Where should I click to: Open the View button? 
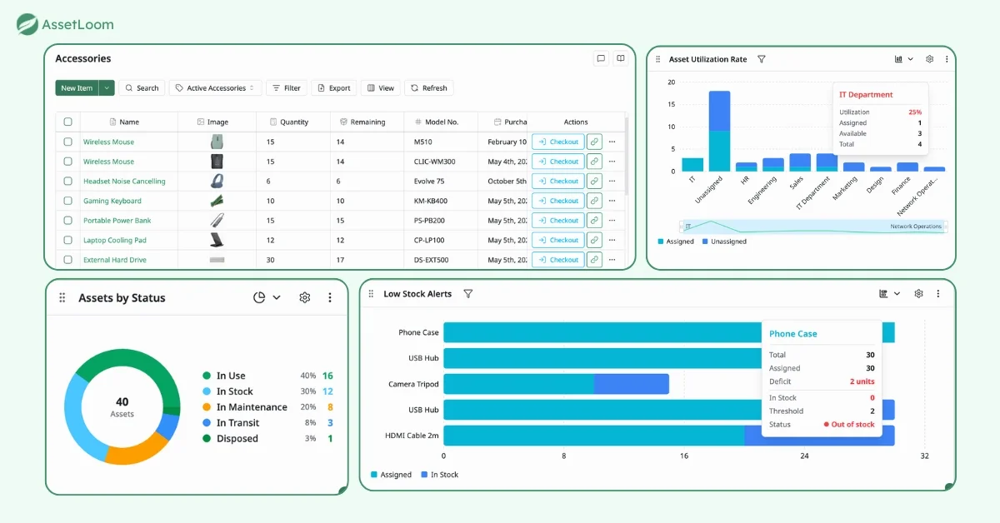pyautogui.click(x=380, y=87)
